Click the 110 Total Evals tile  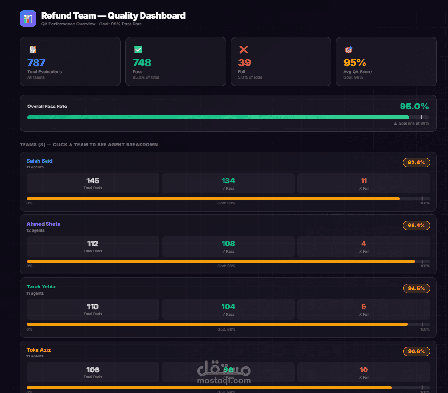click(x=93, y=309)
